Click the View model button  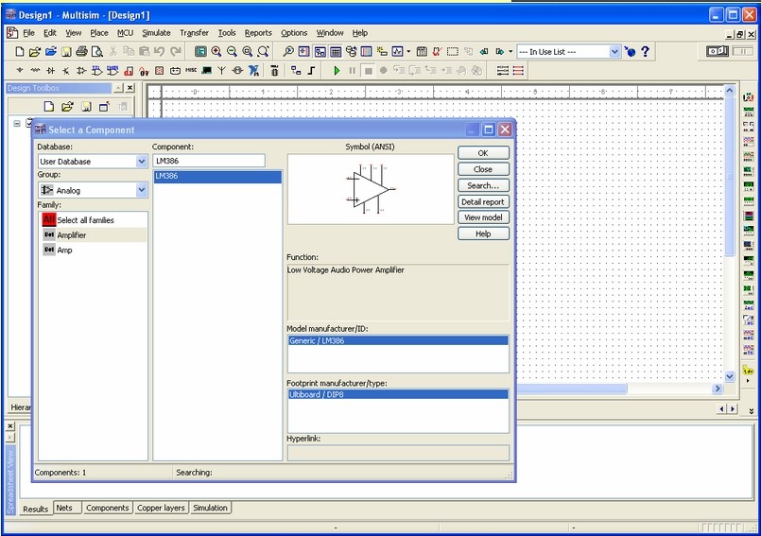pos(483,217)
